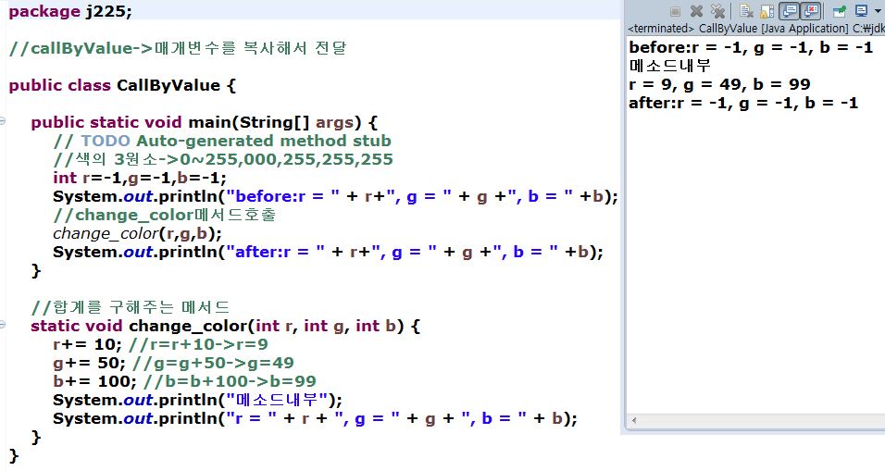This screenshot has height=471, width=885.
Task: Click the 'package j225;' line
Action: 70,11
